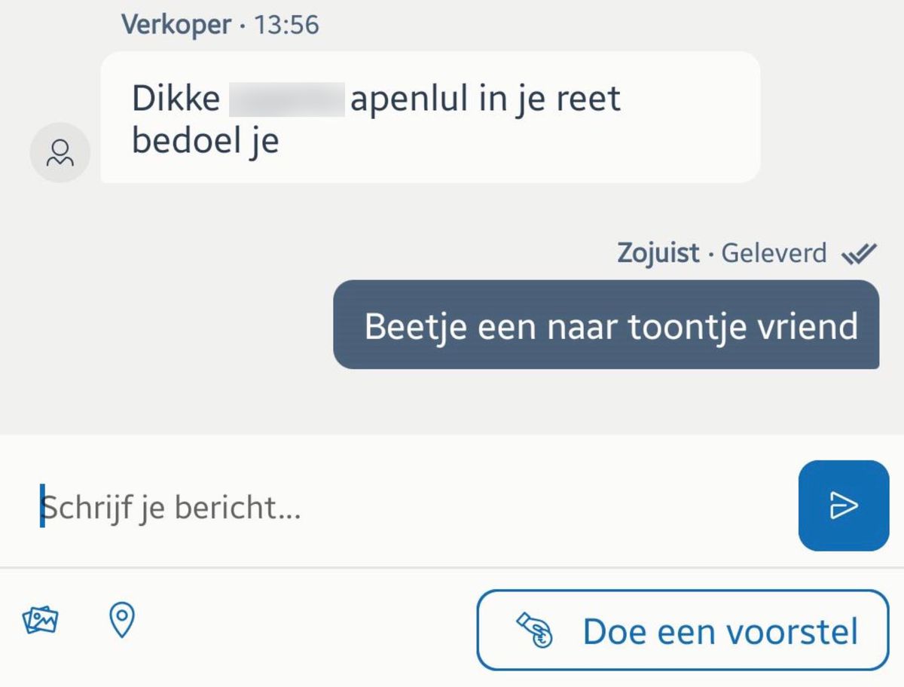Click the word "apenlul" in seller's message
This screenshot has height=687, width=904.
409,99
